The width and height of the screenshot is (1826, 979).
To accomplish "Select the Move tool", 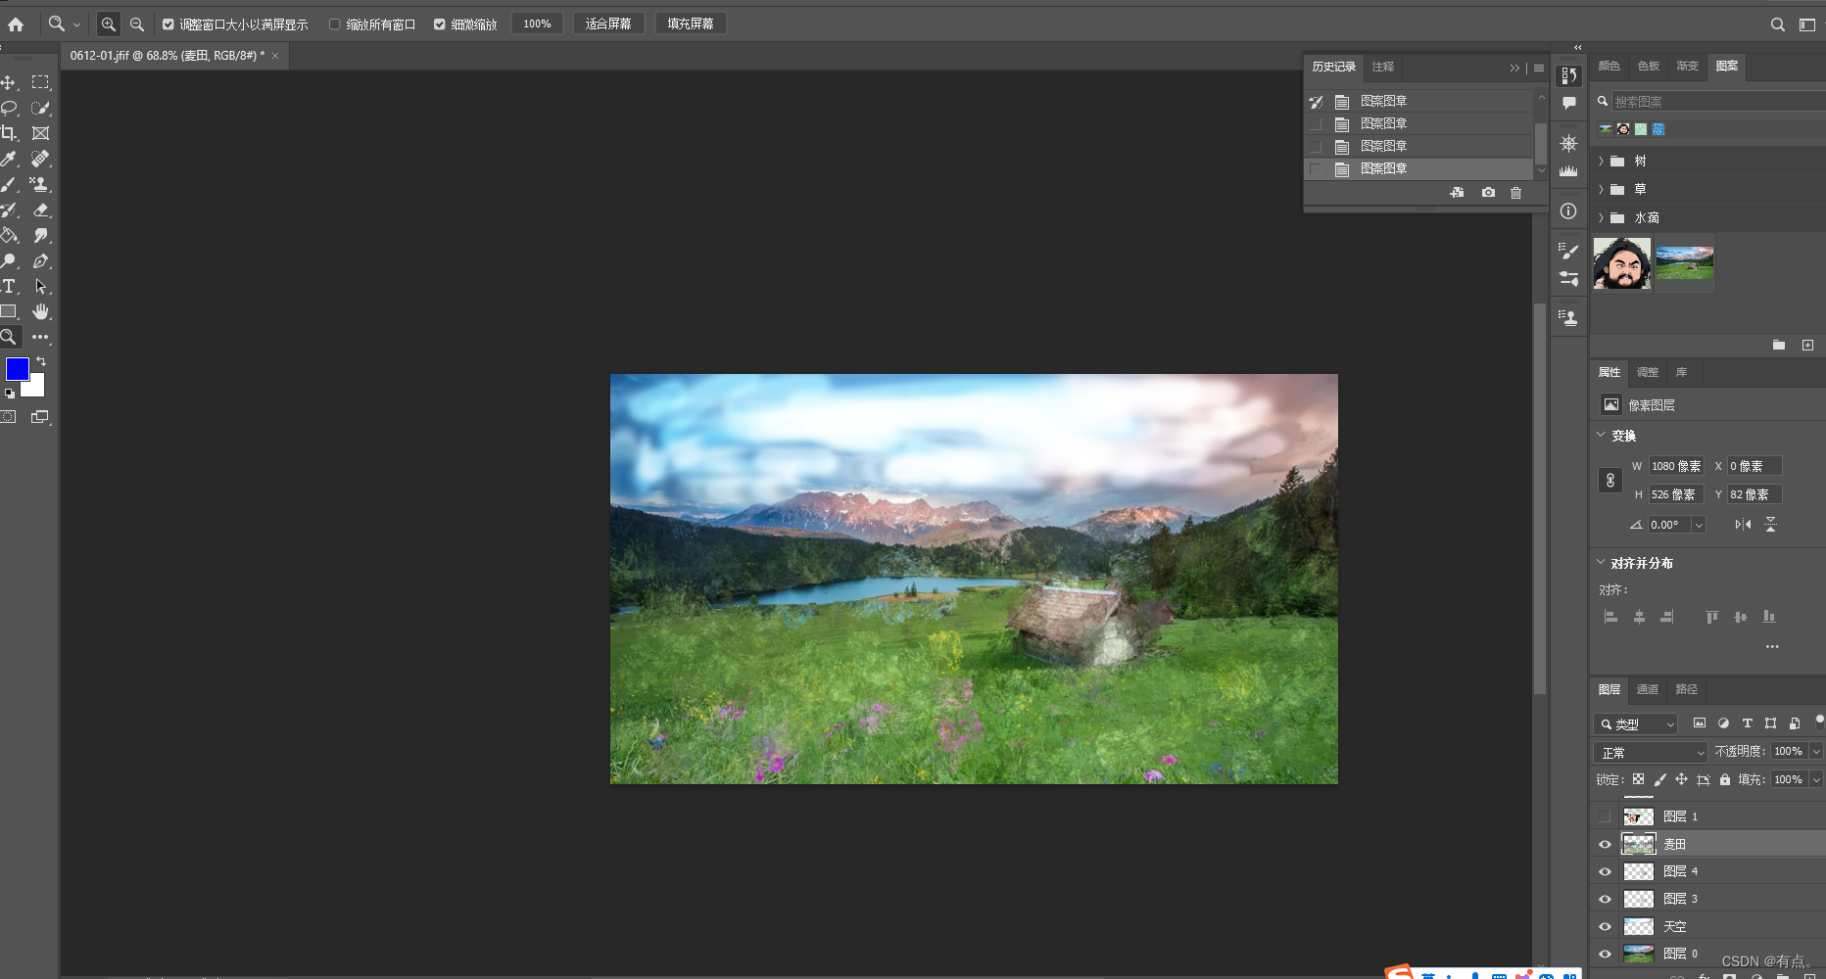I will point(9,83).
